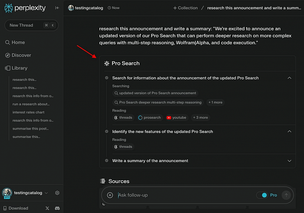The width and height of the screenshot is (304, 213).
Task: Open Library in the sidebar
Action: click(x=16, y=68)
